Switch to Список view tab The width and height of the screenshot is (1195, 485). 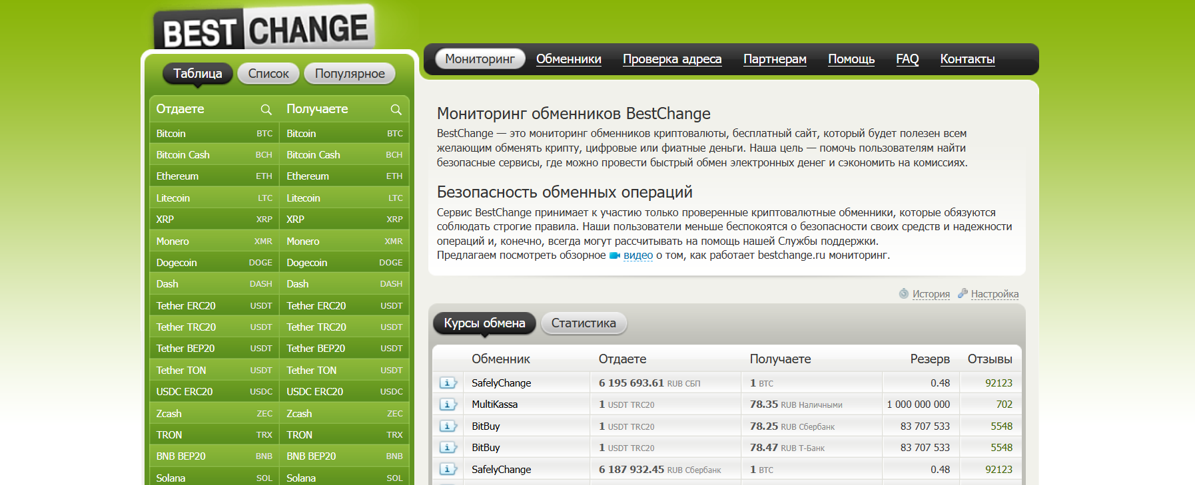click(x=268, y=73)
